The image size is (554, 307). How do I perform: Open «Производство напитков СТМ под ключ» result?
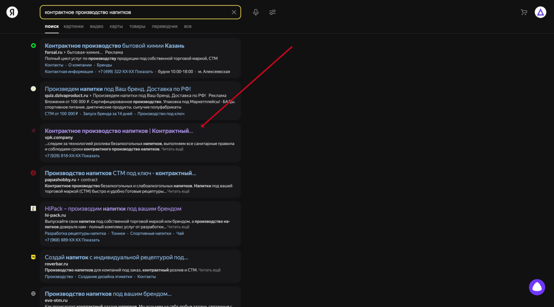coord(120,173)
